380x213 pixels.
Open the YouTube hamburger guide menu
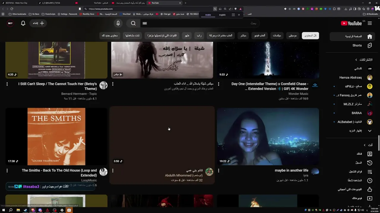tap(370, 23)
